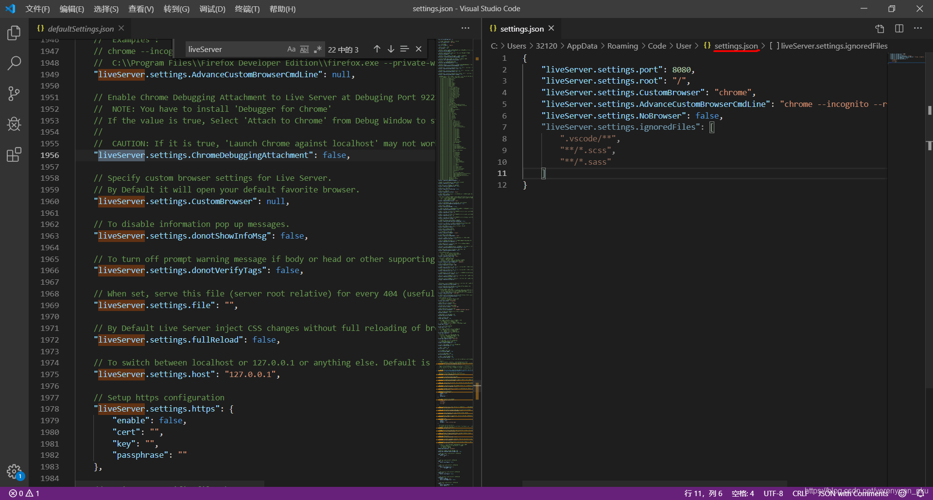Click the Split Editor Right icon
This screenshot has height=500, width=933.
click(x=899, y=29)
